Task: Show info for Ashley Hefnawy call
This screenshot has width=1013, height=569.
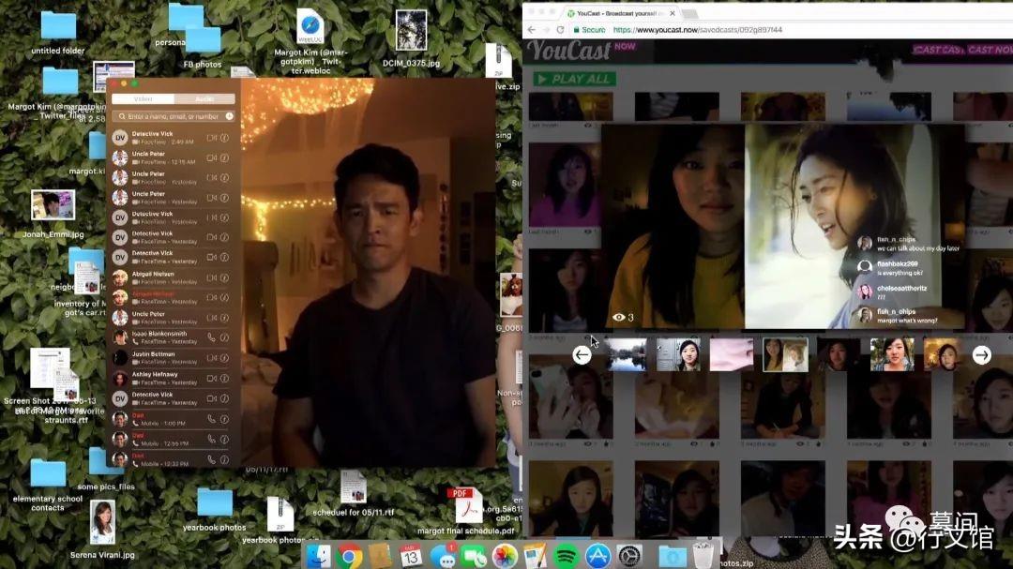Action: [x=225, y=378]
